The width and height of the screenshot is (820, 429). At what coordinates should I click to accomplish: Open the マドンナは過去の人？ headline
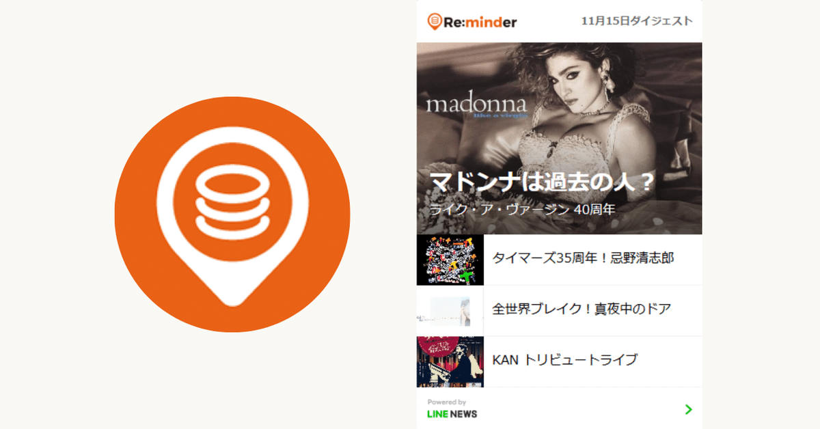pyautogui.click(x=542, y=183)
